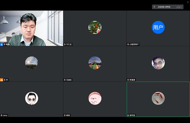The height and width of the screenshot is (123, 190).
Task: Click the Larry name label
Action: pyautogui.click(x=5, y=115)
